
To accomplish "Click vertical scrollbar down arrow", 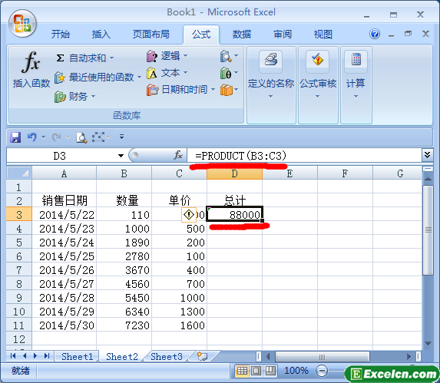I will [428, 343].
